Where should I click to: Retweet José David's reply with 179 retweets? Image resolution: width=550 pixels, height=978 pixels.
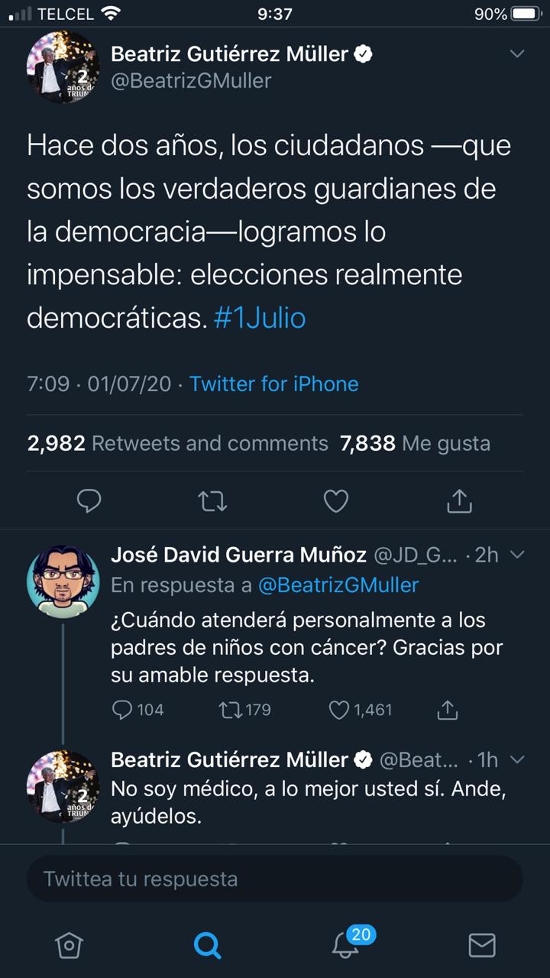[245, 710]
